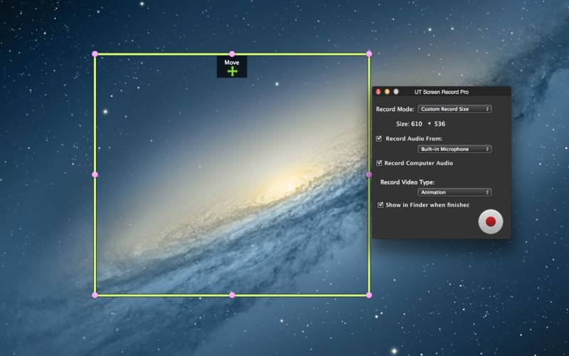Close the UT Screen Record Pro window

(378, 92)
